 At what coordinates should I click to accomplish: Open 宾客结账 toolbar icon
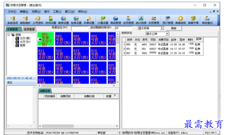pos(180,20)
